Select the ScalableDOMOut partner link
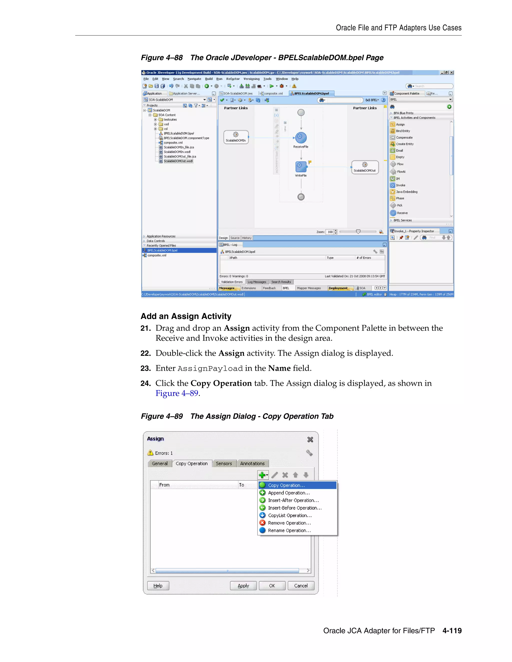 click(365, 167)
